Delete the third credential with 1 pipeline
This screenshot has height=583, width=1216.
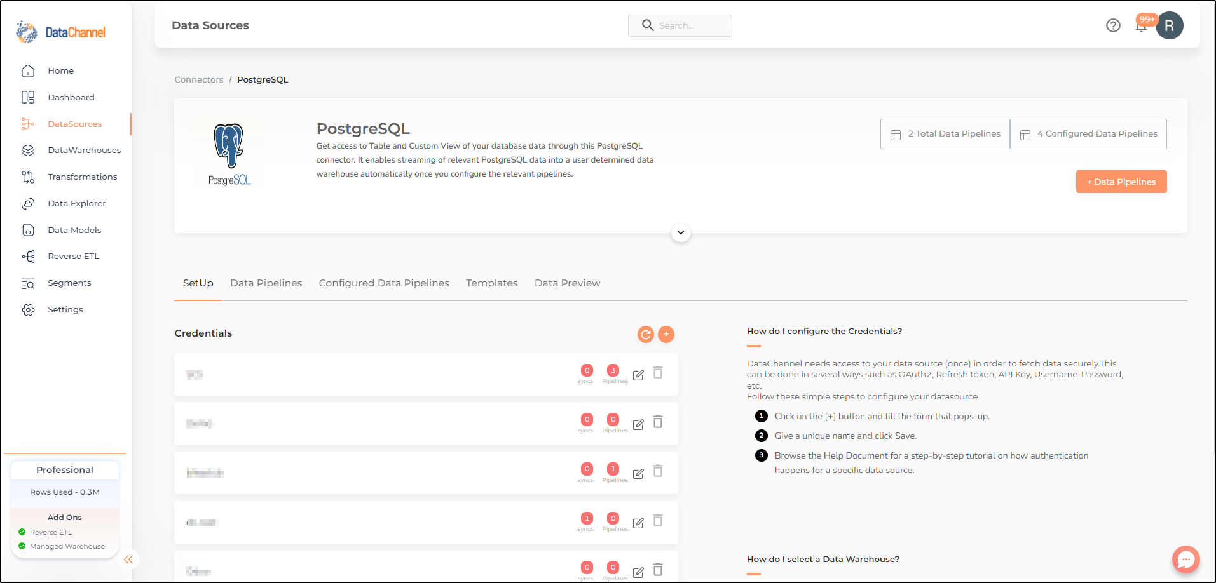point(658,471)
